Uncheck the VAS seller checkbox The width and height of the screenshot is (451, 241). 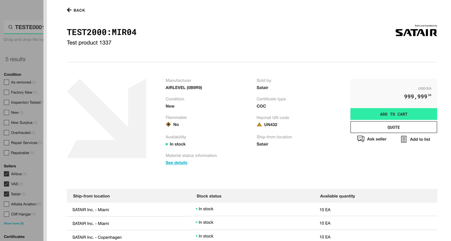pyautogui.click(x=6, y=184)
